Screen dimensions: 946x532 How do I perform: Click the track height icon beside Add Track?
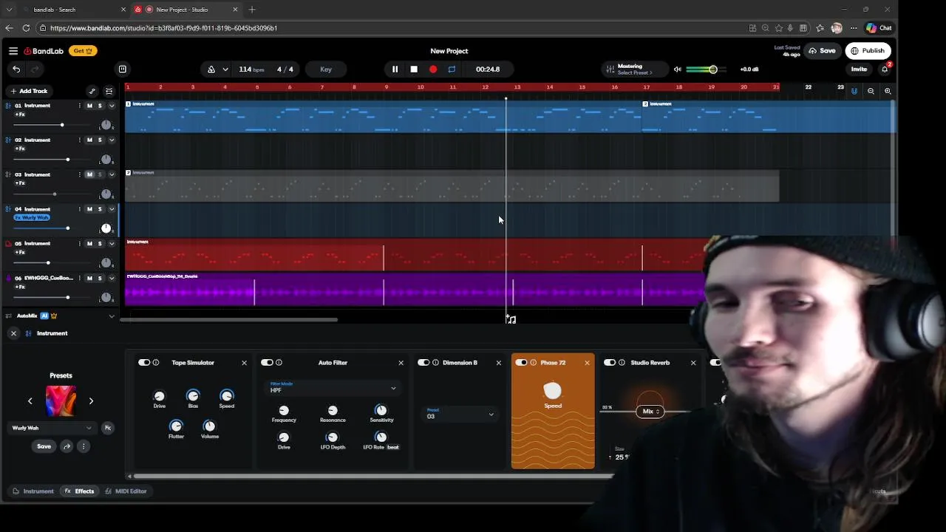point(109,91)
